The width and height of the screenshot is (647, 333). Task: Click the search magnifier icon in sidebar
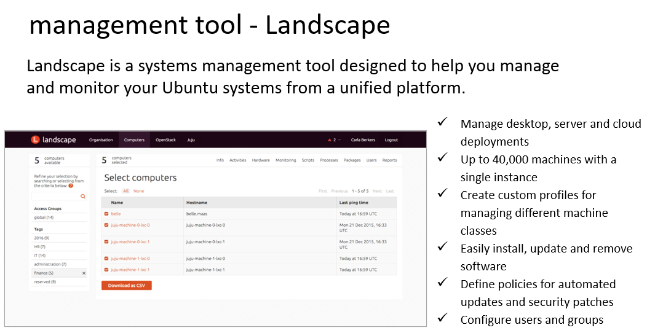[83, 197]
